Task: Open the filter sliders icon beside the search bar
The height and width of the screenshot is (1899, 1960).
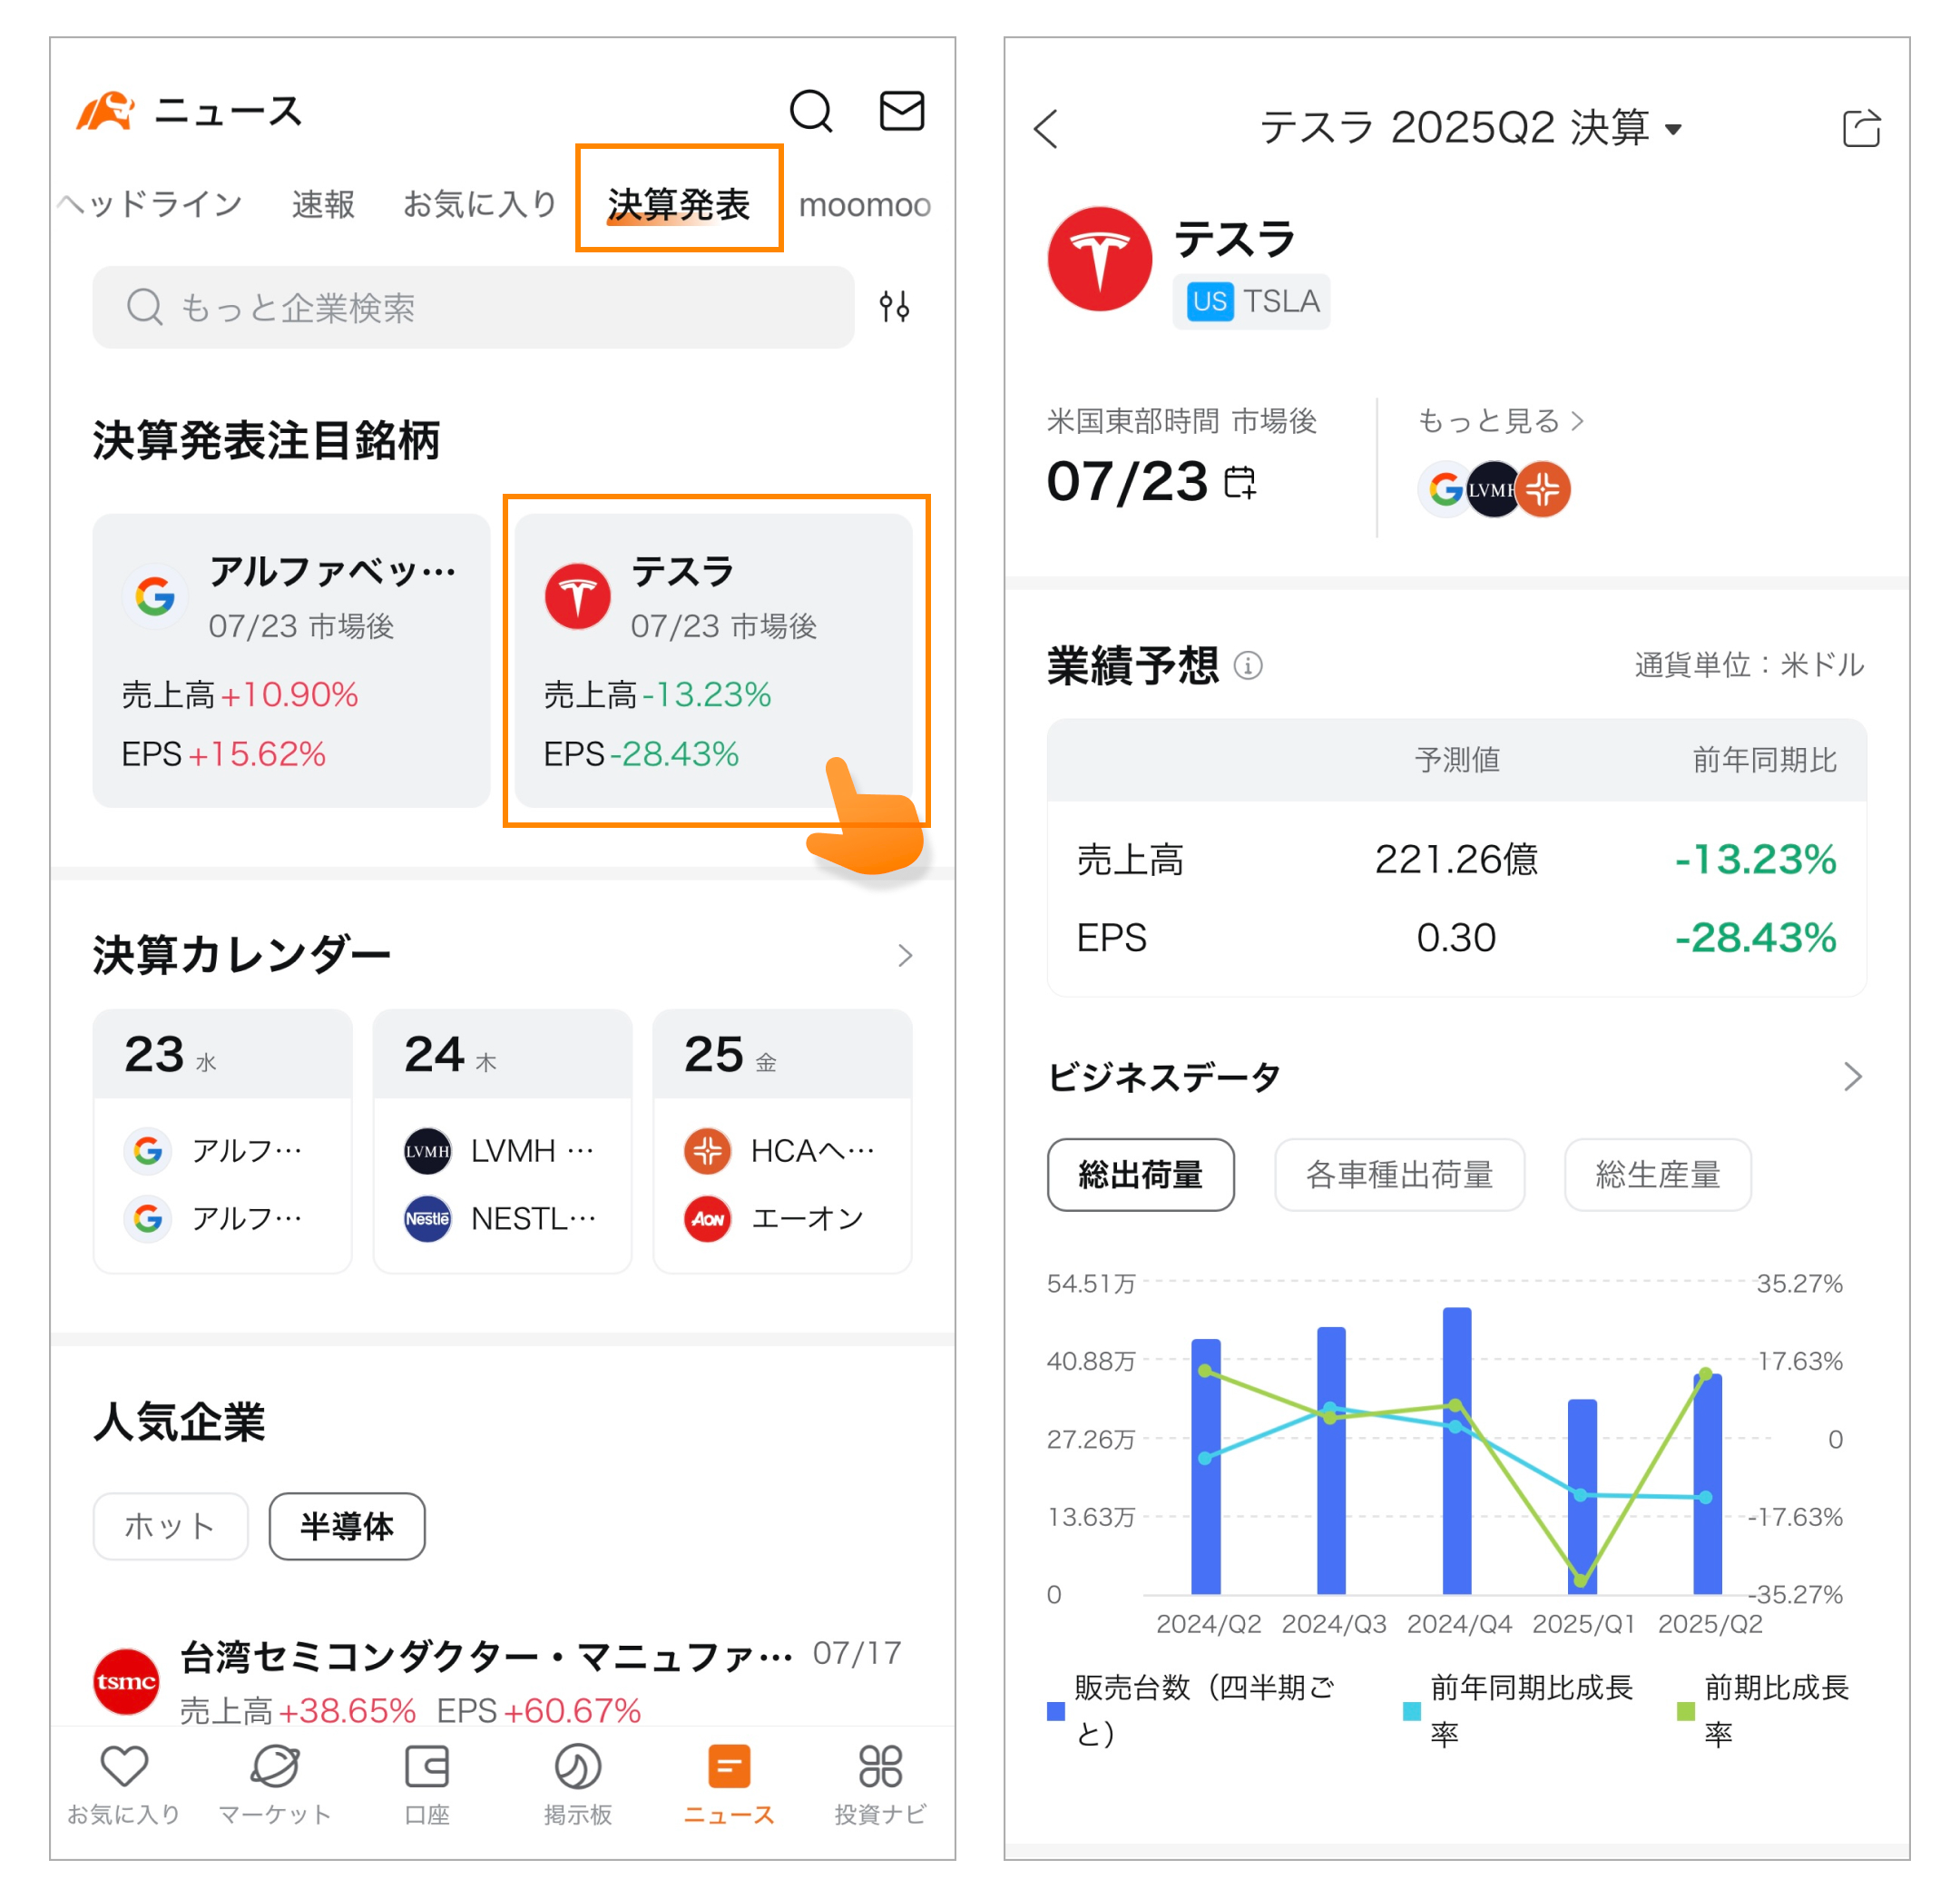Action: [894, 306]
